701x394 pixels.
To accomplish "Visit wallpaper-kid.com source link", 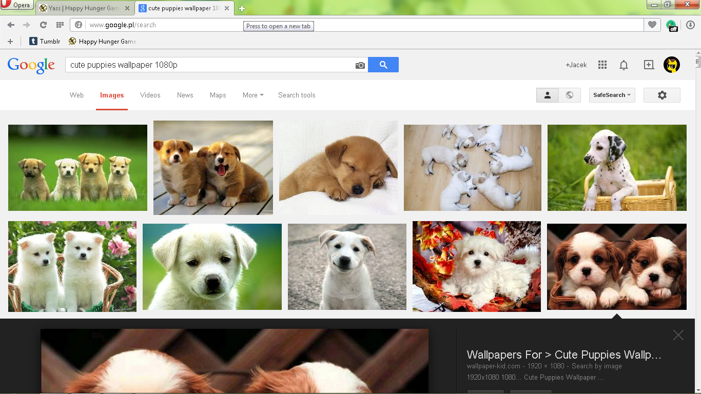I will (494, 366).
